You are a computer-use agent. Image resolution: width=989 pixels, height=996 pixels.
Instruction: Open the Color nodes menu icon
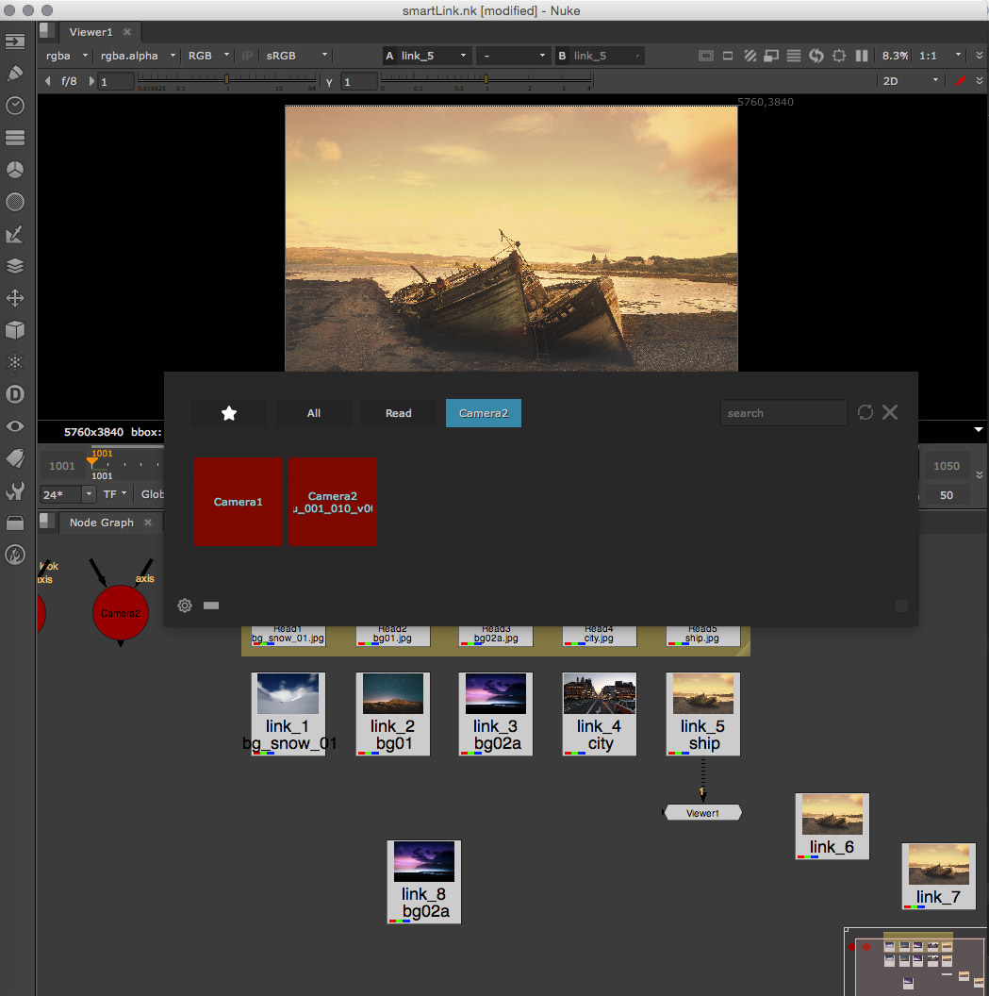15,170
